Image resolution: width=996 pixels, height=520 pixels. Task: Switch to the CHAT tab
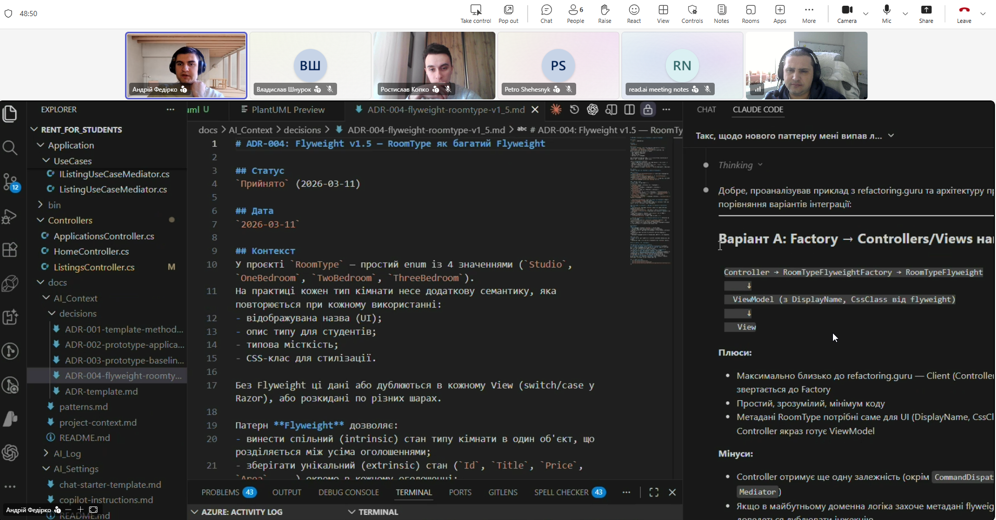[x=706, y=110]
